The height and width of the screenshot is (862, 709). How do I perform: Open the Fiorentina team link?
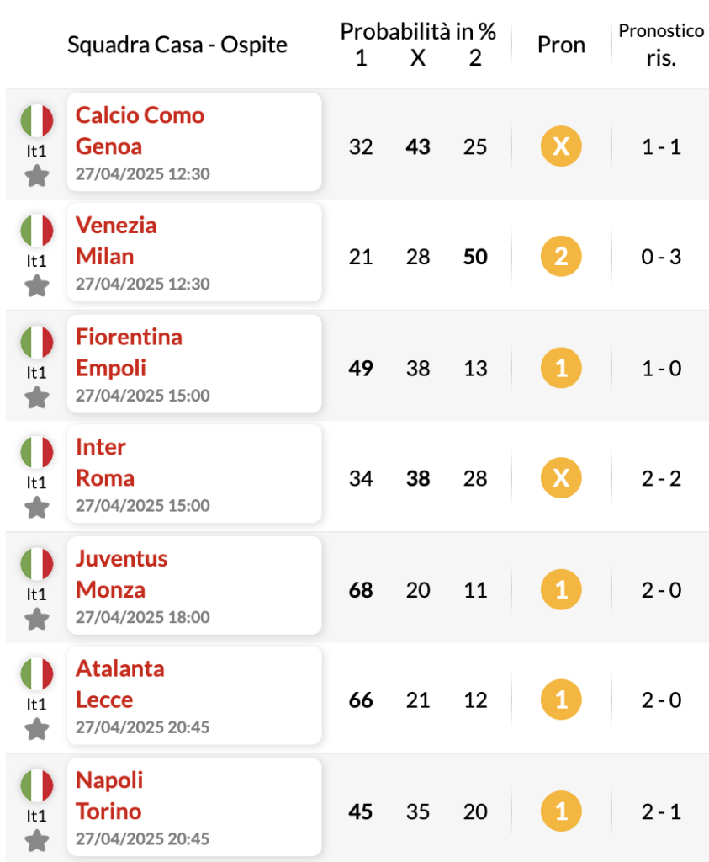pos(129,337)
